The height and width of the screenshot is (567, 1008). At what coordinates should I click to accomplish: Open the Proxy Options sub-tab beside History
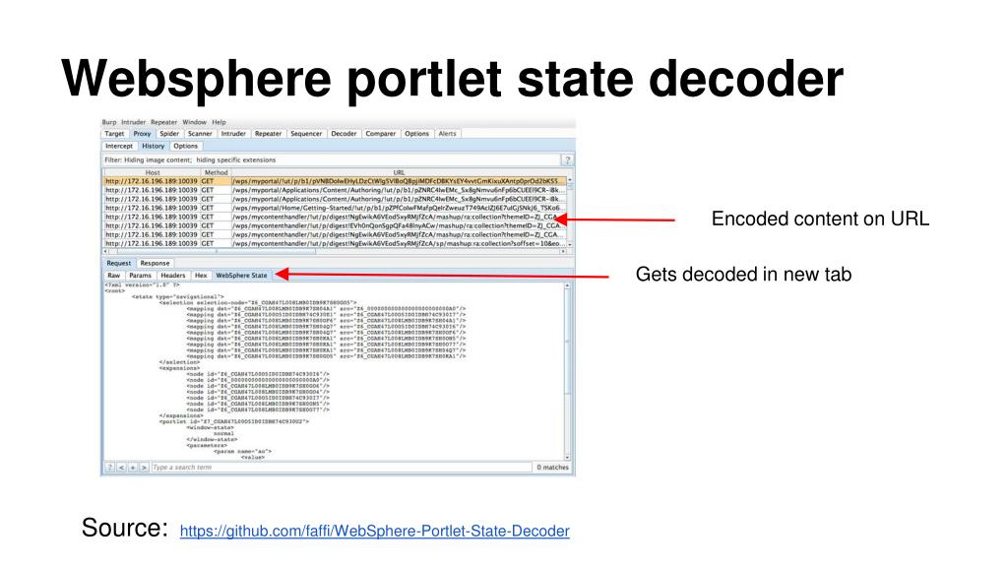[186, 146]
